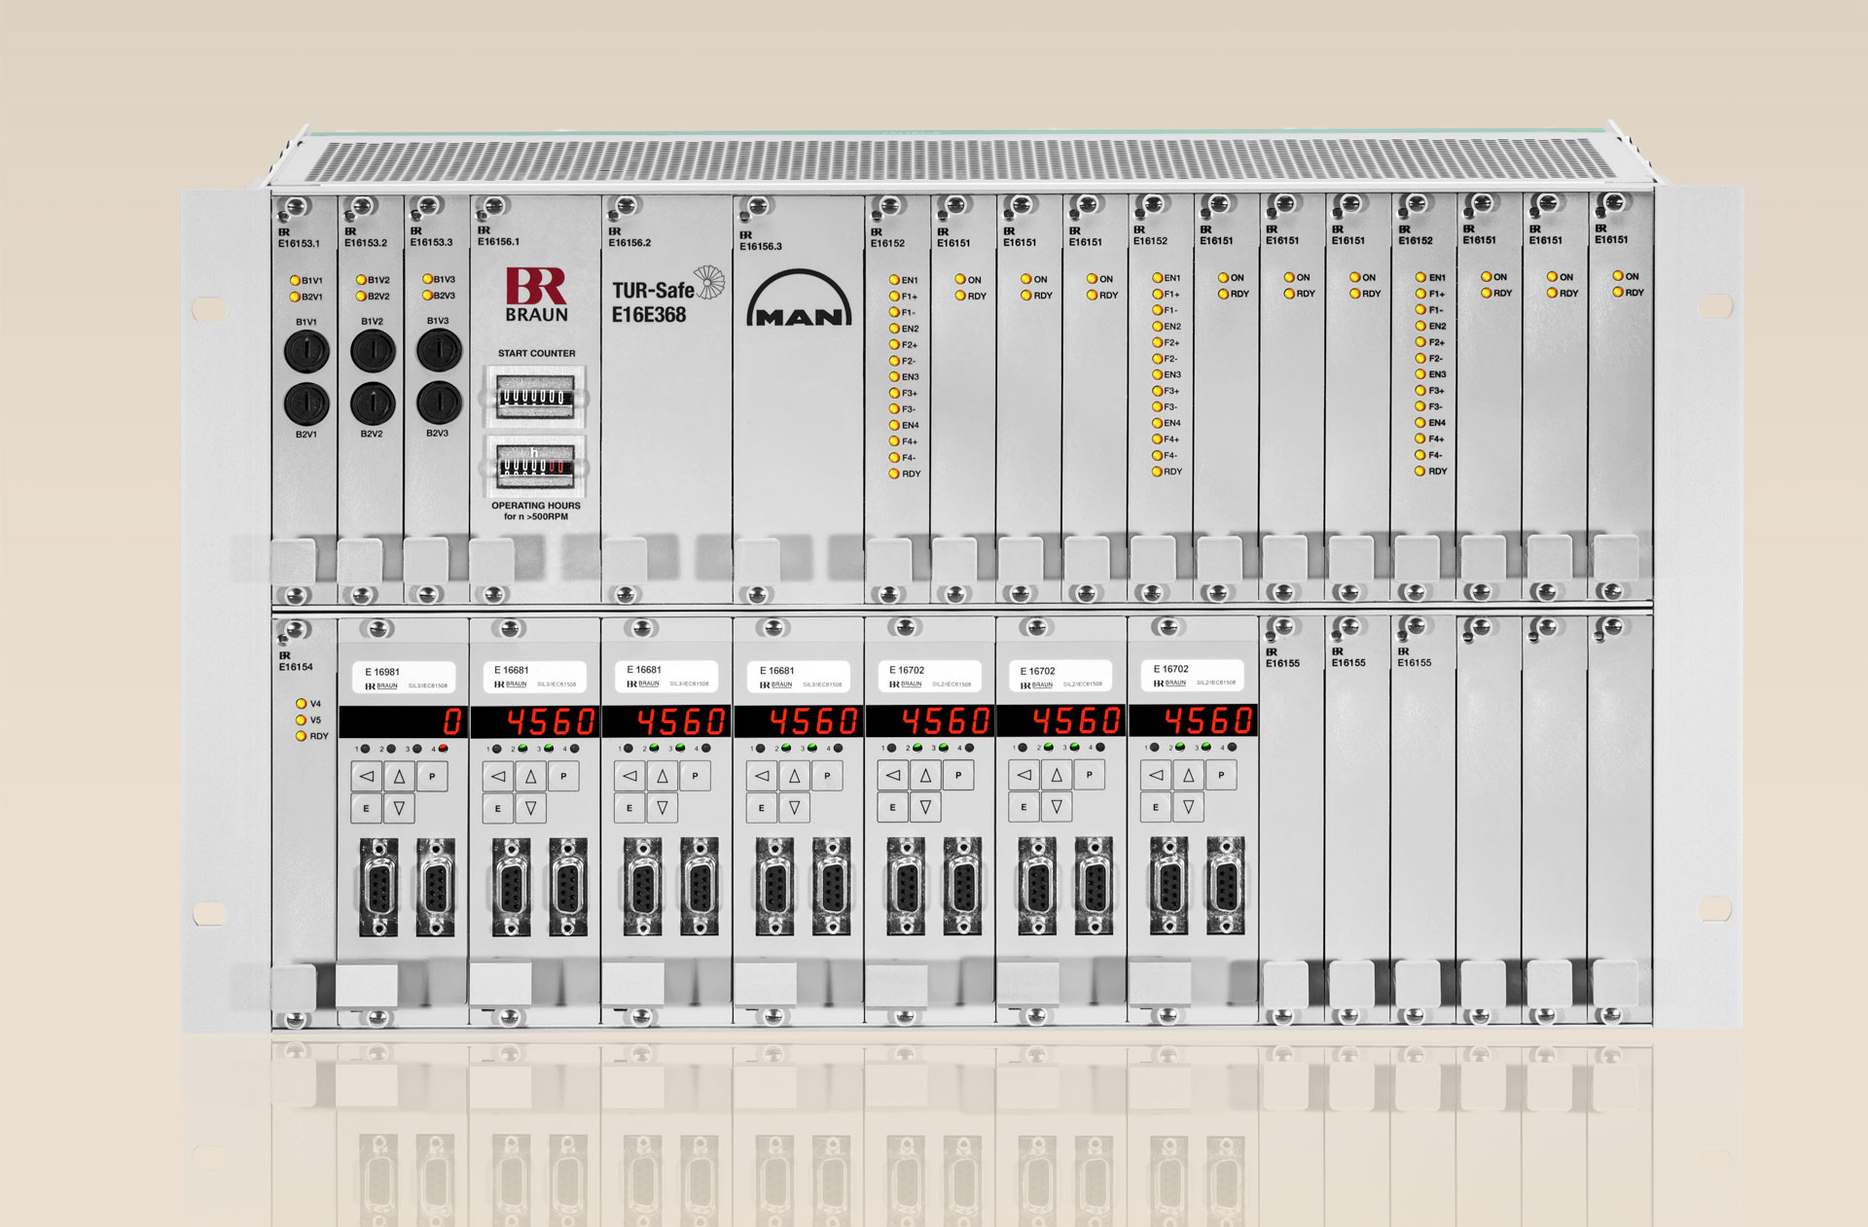
Task: Click the E 16981 white label plate
Action: pyautogui.click(x=404, y=678)
